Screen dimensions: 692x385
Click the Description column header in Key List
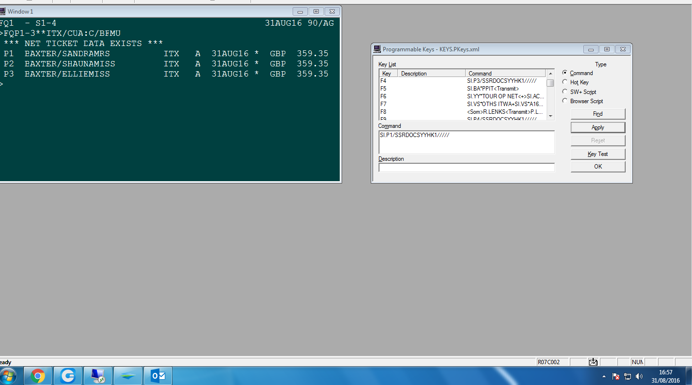(x=431, y=74)
